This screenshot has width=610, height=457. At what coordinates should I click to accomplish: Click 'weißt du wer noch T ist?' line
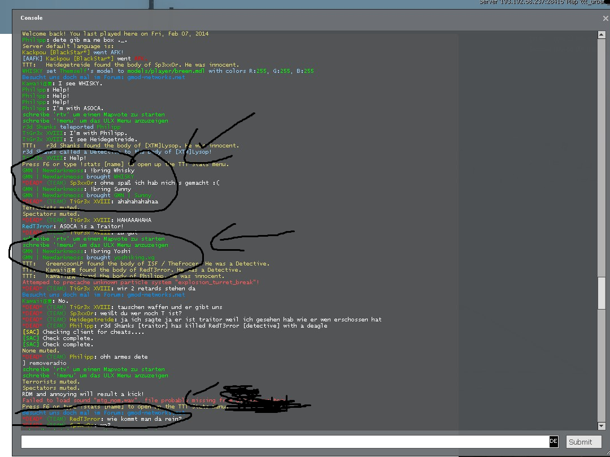(102, 314)
